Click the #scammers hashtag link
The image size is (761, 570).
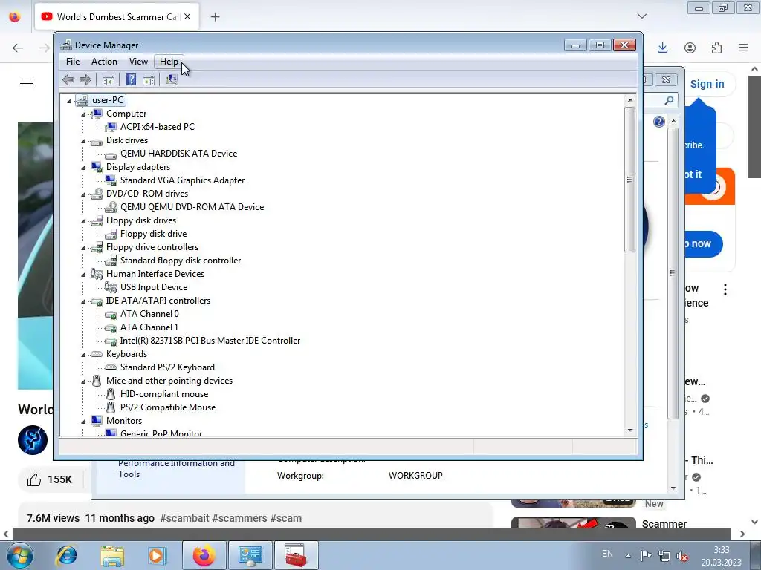[240, 518]
